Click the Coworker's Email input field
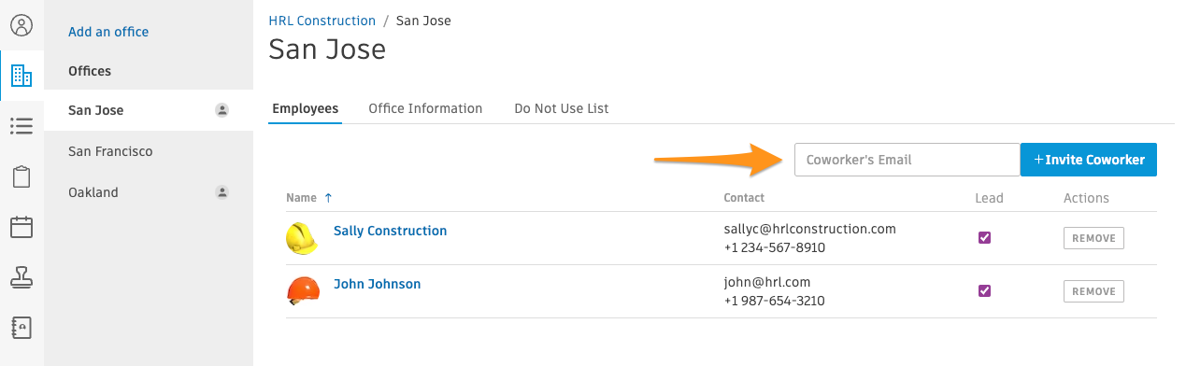This screenshot has width=1186, height=366. (907, 160)
